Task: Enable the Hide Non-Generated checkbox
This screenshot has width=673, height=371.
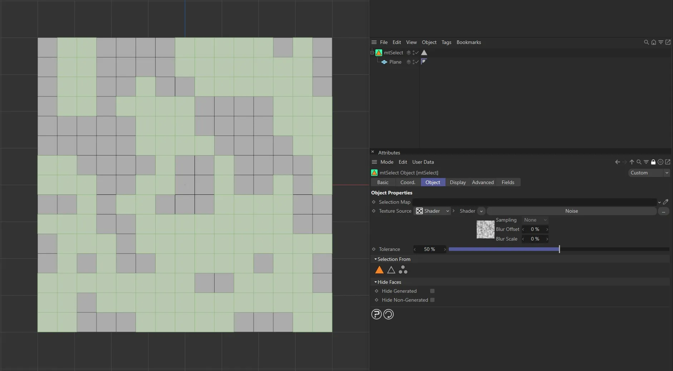Action: 432,300
